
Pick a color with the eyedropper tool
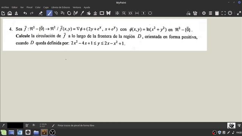pos(82,13)
